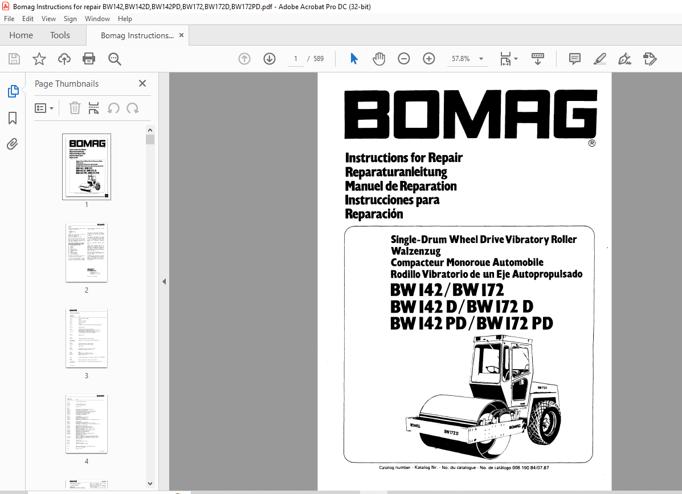Open the Attachments paperclip panel
The height and width of the screenshot is (494, 682).
click(13, 144)
